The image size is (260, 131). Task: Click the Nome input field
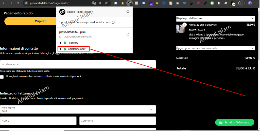click(38, 121)
